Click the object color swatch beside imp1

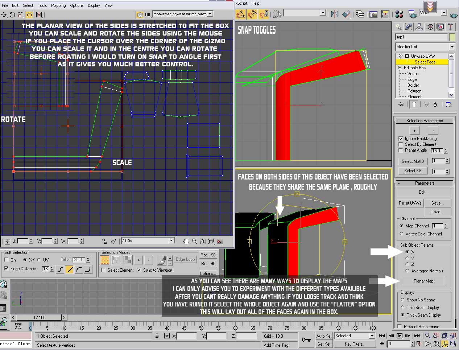pos(452,37)
